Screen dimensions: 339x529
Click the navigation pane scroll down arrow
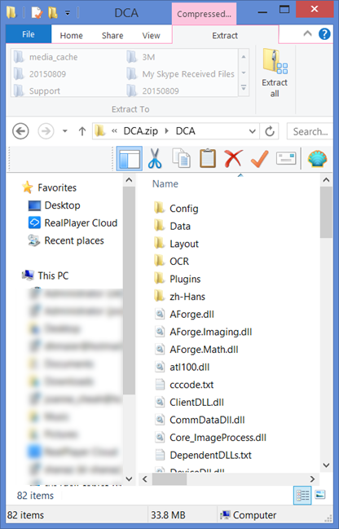[x=130, y=478]
